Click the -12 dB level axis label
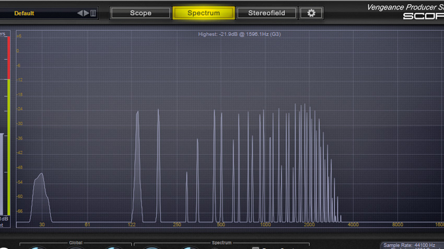This screenshot has width=444, height=249. click(x=19, y=80)
